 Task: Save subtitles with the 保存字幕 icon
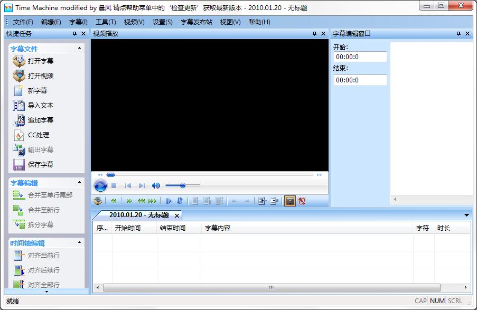coord(19,164)
